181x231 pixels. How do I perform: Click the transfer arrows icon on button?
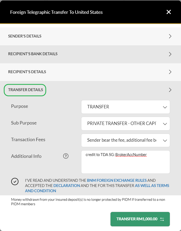pos(162,219)
